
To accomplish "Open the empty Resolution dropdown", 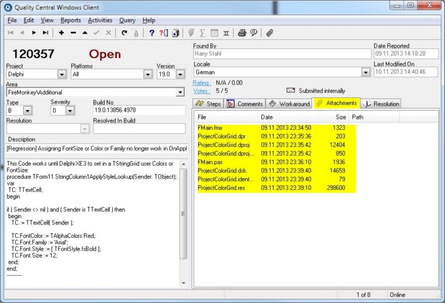I will [85, 129].
